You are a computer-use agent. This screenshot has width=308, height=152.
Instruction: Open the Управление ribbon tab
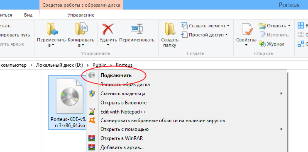tap(81, 15)
